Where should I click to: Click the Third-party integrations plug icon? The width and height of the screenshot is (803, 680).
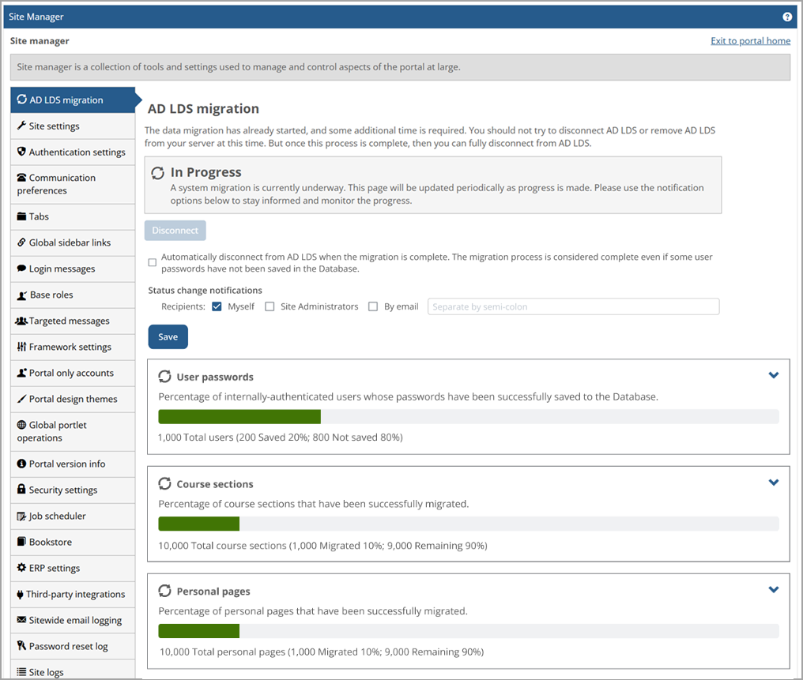click(20, 594)
